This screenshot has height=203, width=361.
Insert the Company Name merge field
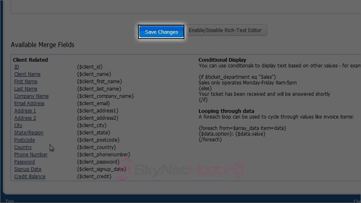click(x=31, y=96)
